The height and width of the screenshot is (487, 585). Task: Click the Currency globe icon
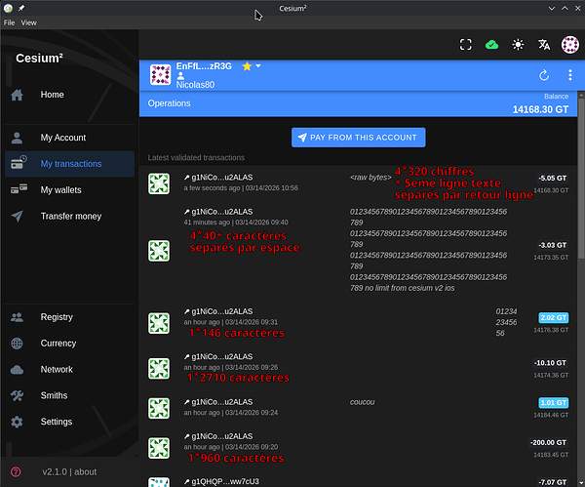pyautogui.click(x=17, y=344)
